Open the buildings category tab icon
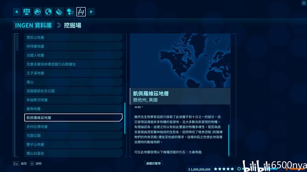Viewport: 307px width, 172px height. tap(26, 12)
